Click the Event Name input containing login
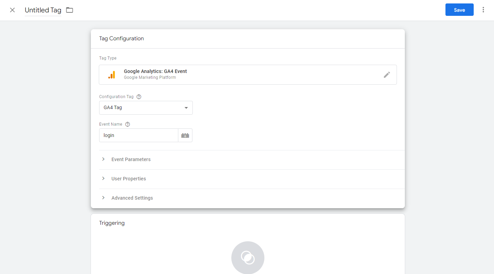Image resolution: width=494 pixels, height=274 pixels. click(x=138, y=135)
